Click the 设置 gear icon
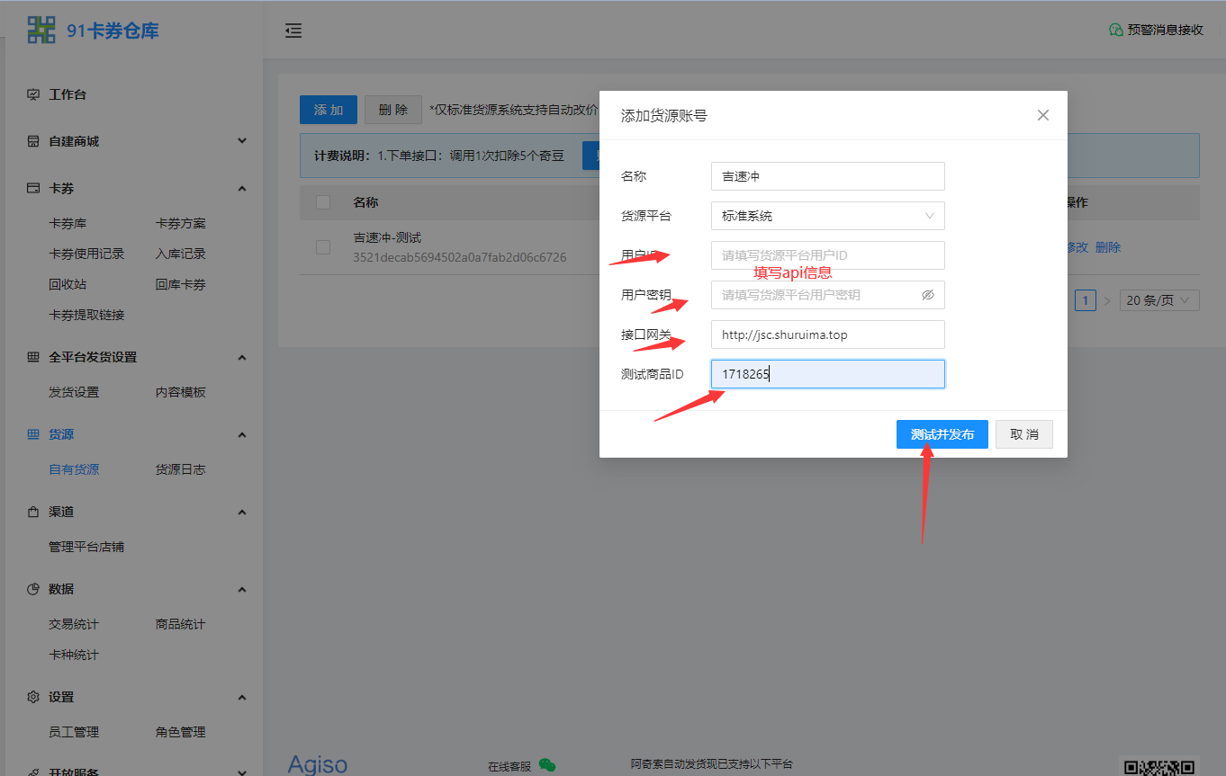1226x776 pixels. 33,697
